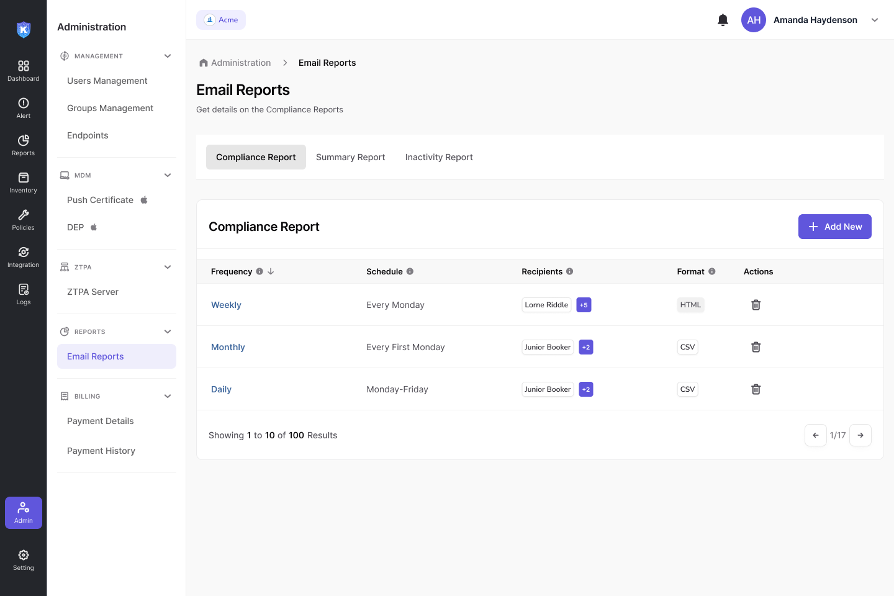Open Policies via the wrench icon
The width and height of the screenshot is (894, 596).
(x=24, y=215)
